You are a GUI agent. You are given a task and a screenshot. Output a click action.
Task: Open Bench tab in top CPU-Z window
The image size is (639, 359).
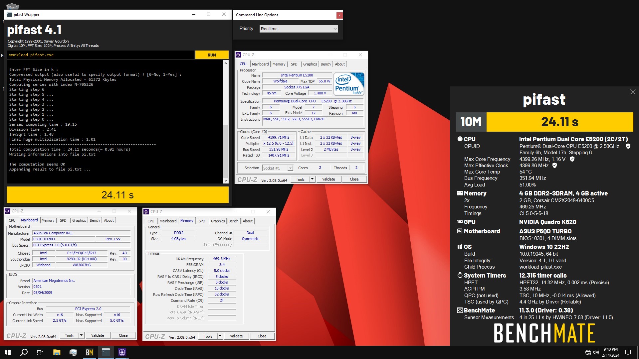click(x=326, y=64)
